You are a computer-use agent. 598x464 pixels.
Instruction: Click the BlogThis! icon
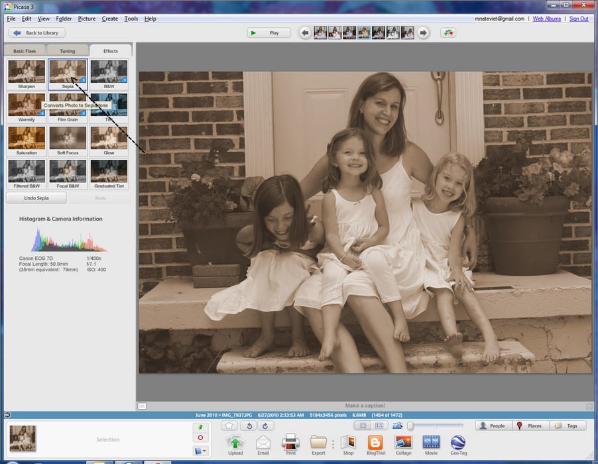tap(375, 443)
